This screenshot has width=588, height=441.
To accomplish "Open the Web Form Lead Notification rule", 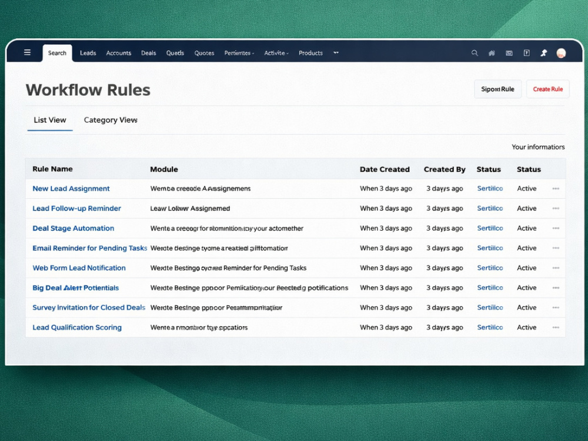I will coord(79,268).
